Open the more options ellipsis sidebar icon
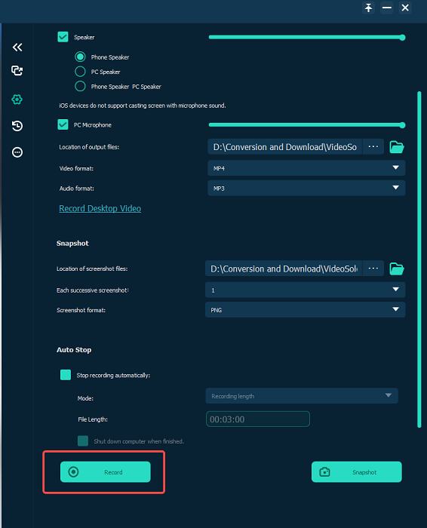This screenshot has height=528, width=427. point(17,152)
